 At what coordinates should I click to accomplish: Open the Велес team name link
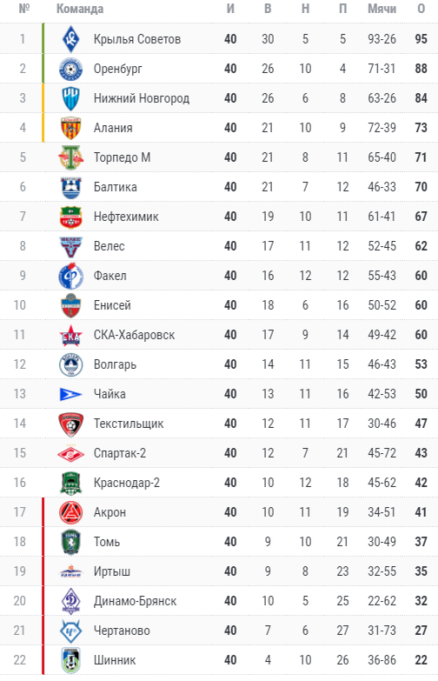[109, 246]
